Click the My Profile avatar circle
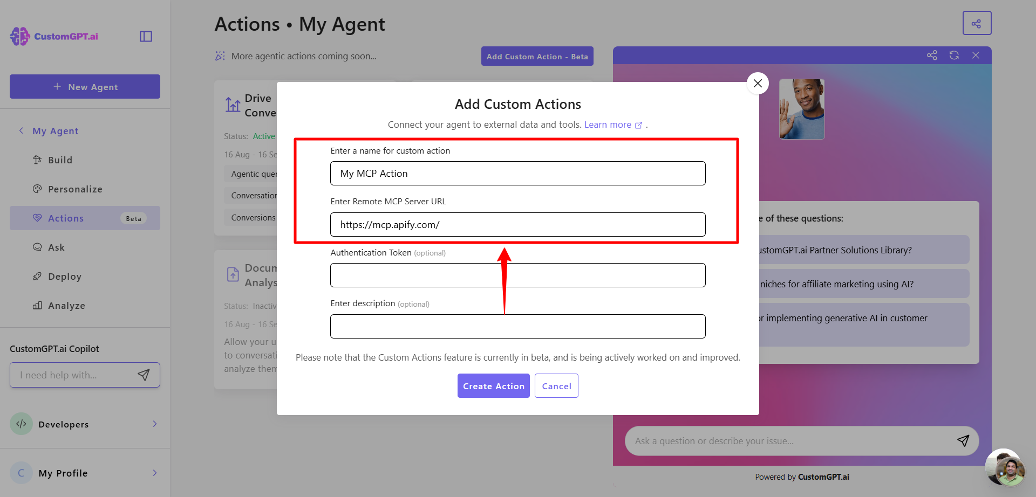The image size is (1036, 497). click(21, 473)
